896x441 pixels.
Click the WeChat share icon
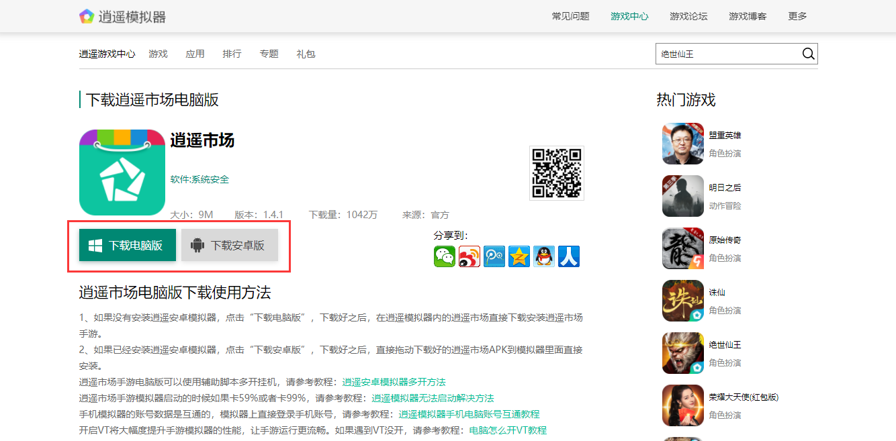[445, 256]
